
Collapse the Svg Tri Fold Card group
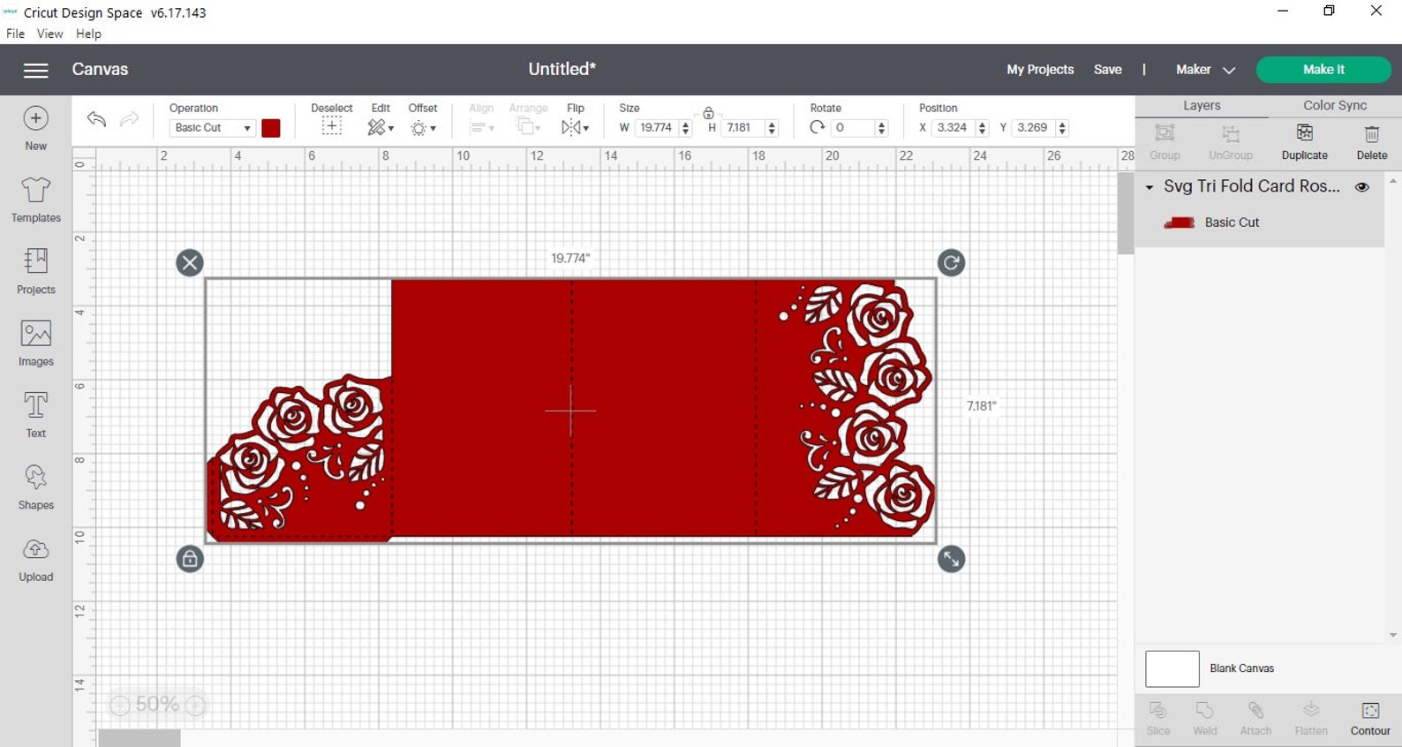(1149, 187)
